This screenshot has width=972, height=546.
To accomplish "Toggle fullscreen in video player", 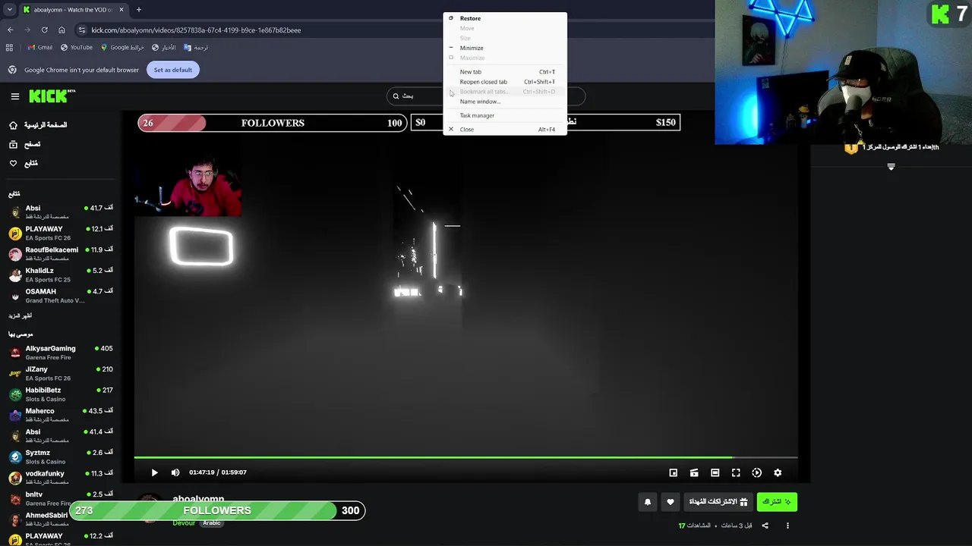I will pos(736,472).
